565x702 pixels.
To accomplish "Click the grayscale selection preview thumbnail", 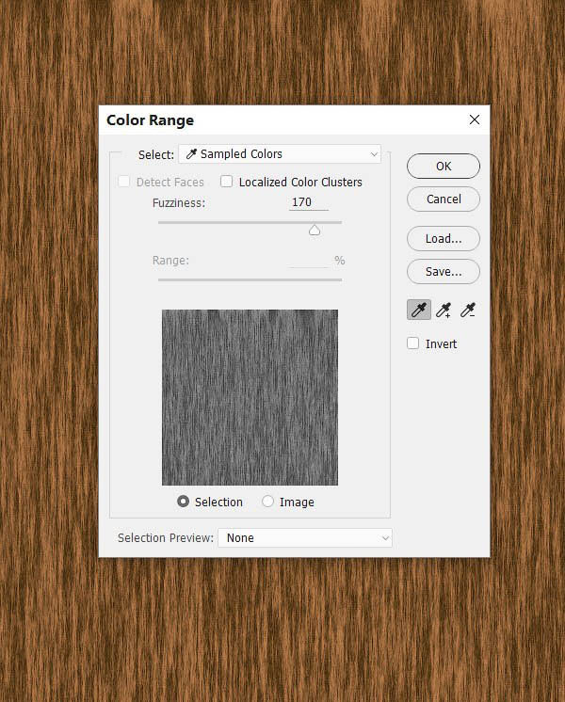I will [250, 397].
